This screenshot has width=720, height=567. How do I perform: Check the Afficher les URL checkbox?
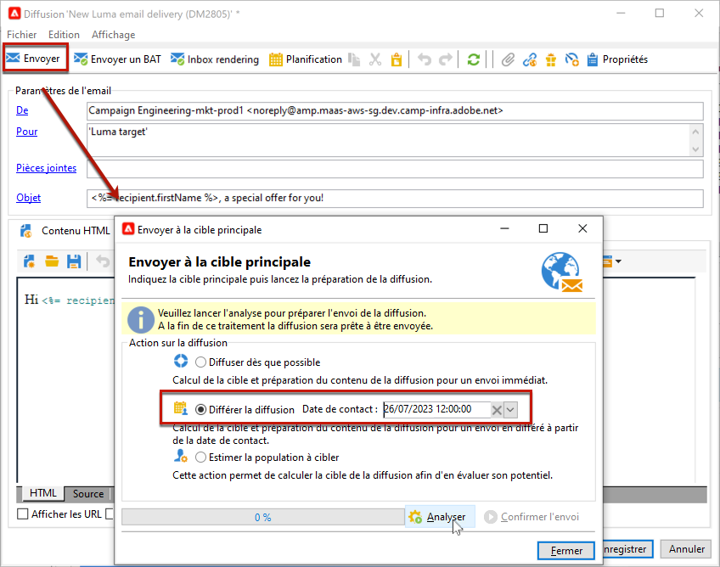tap(22, 514)
